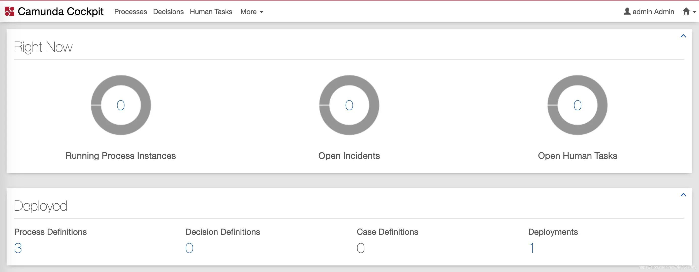Click the Camunda Cockpit title

point(60,11)
